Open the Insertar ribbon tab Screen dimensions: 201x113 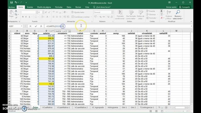(30, 7)
